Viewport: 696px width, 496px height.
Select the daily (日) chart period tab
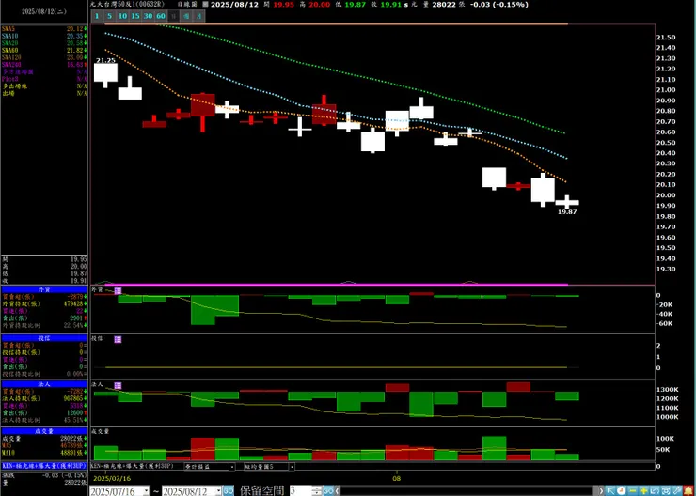point(174,16)
